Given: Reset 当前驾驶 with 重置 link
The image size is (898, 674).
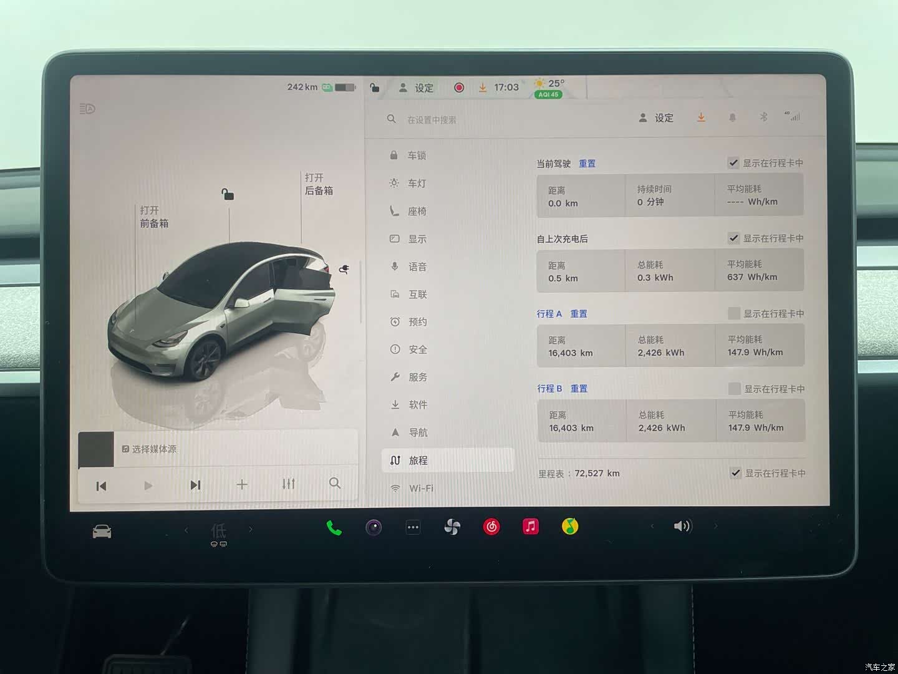Looking at the screenshot, I should click(587, 164).
